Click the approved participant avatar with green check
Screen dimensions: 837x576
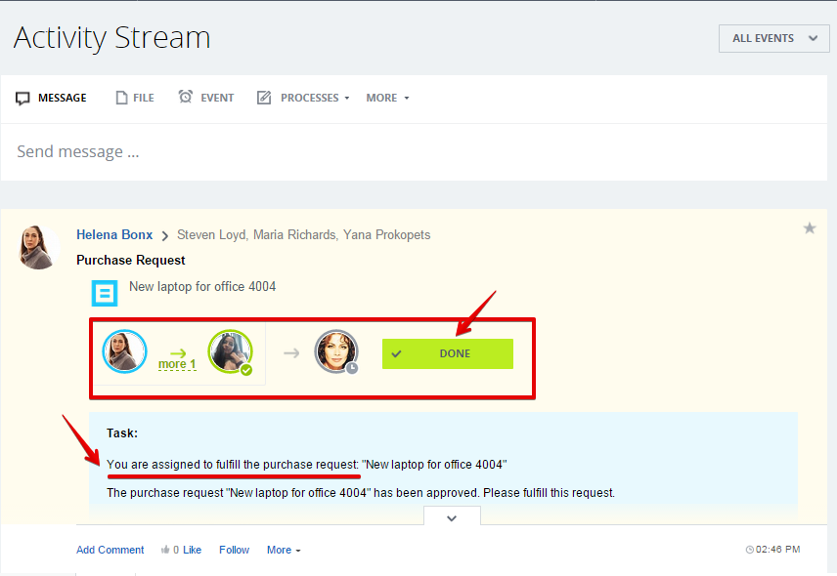[x=230, y=351]
